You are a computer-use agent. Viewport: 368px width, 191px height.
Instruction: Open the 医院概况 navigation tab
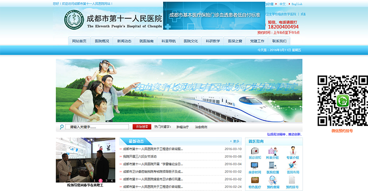pos(102,41)
